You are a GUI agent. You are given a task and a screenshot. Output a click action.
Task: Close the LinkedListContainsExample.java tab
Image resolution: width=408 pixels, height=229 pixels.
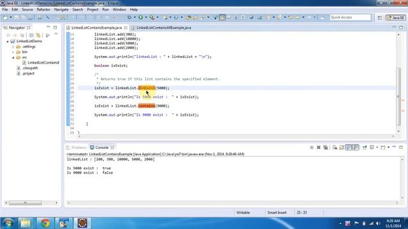(x=126, y=27)
